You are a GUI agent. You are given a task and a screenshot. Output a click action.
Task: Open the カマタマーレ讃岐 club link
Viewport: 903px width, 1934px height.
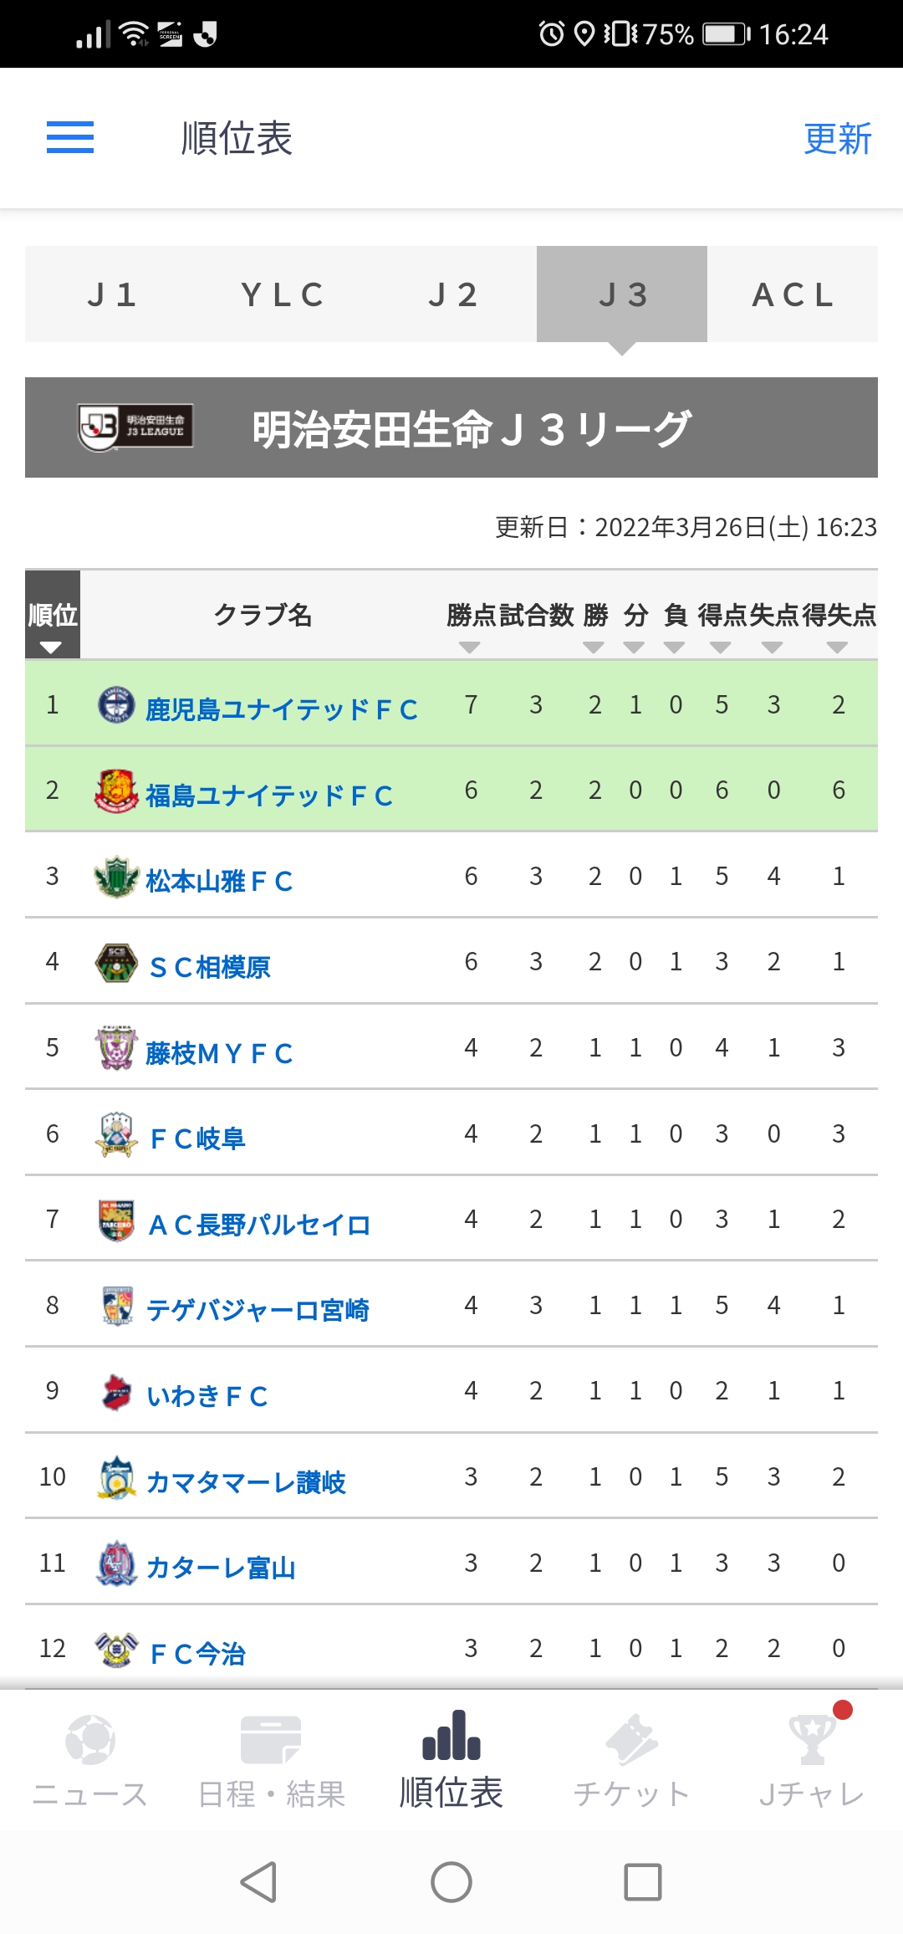coord(245,1482)
